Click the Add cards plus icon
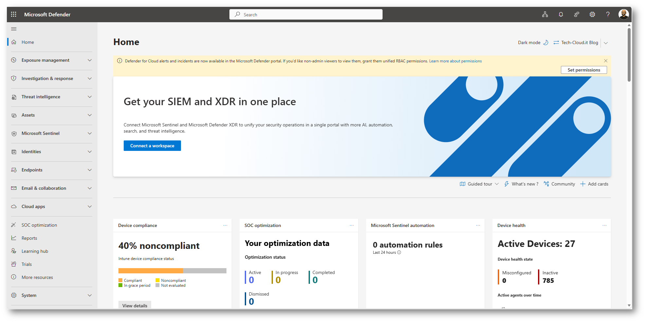 (x=583, y=184)
